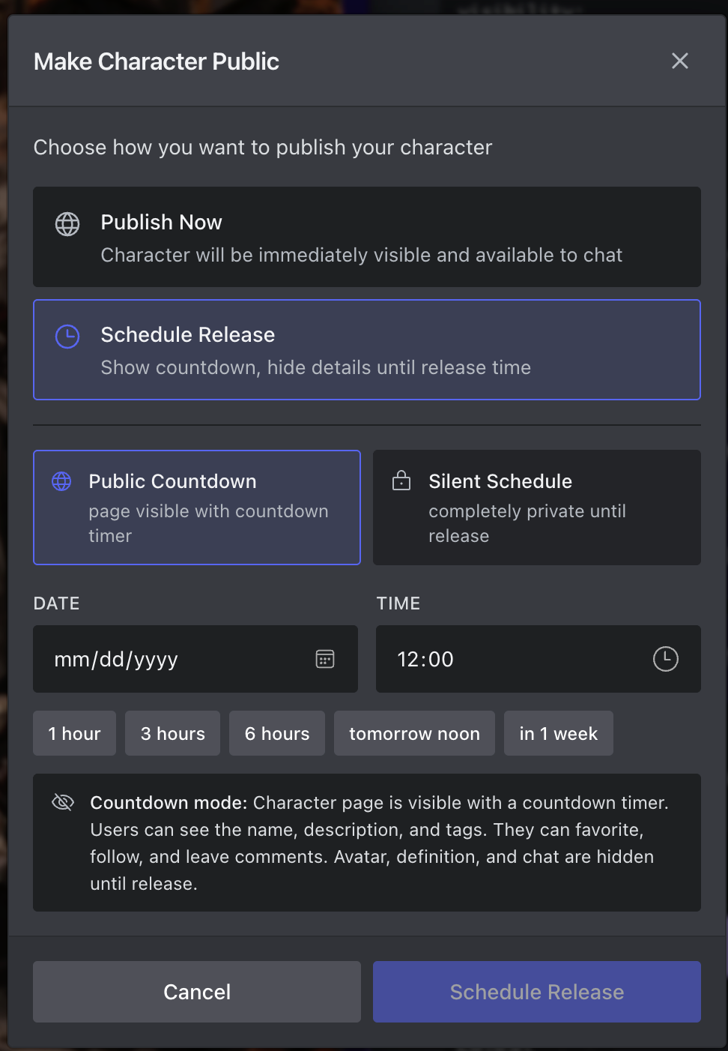
Task: Choose Silent Schedule mode
Action: coord(536,508)
